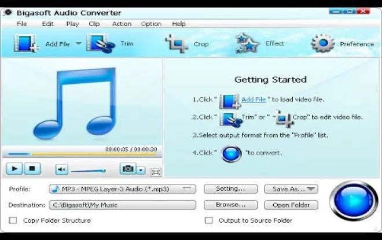382x240 pixels.
Task: Stop playback with the square button
Action: point(32,168)
